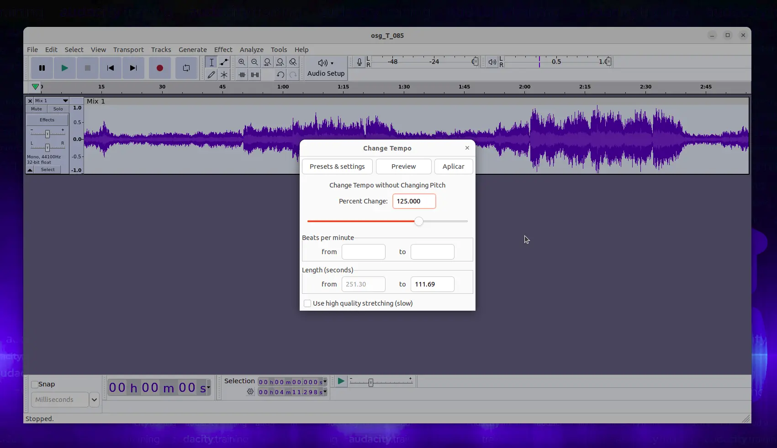Skip to start of the project
The image size is (777, 448).
click(x=111, y=68)
